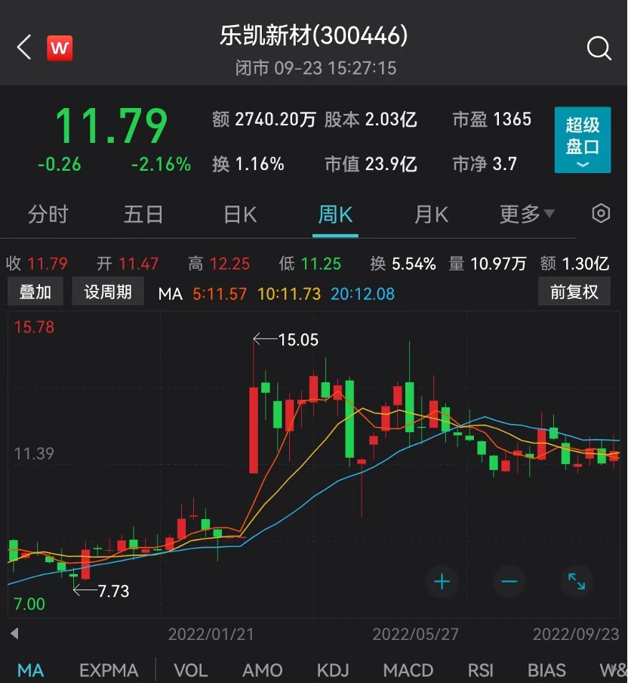
Task: Select the BIAS indicator tab
Action: (x=546, y=670)
